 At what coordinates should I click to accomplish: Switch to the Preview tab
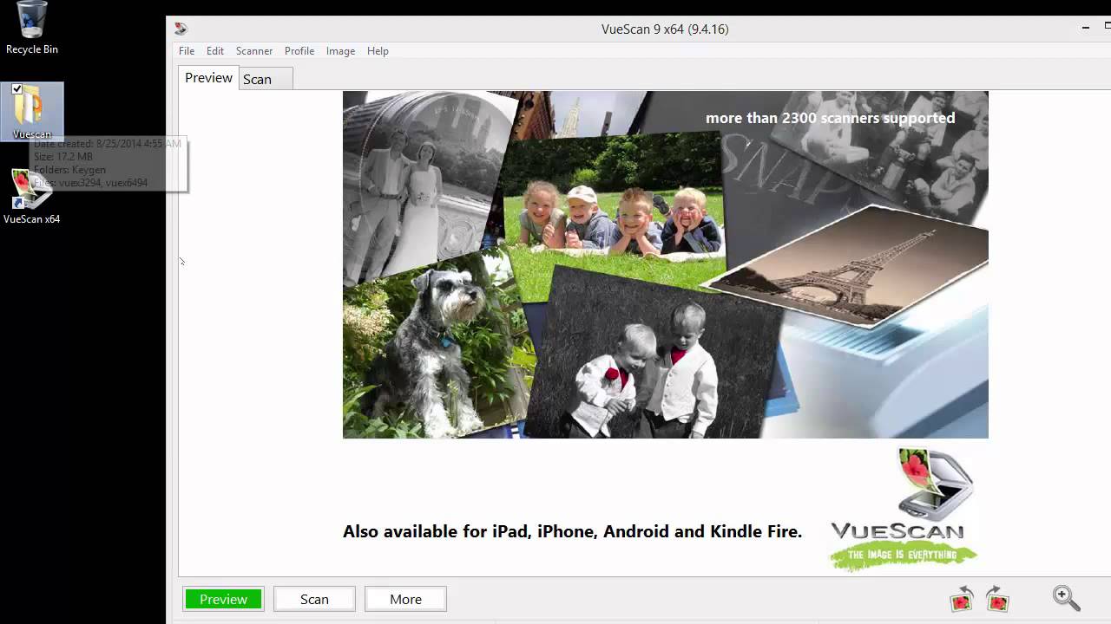coord(208,78)
